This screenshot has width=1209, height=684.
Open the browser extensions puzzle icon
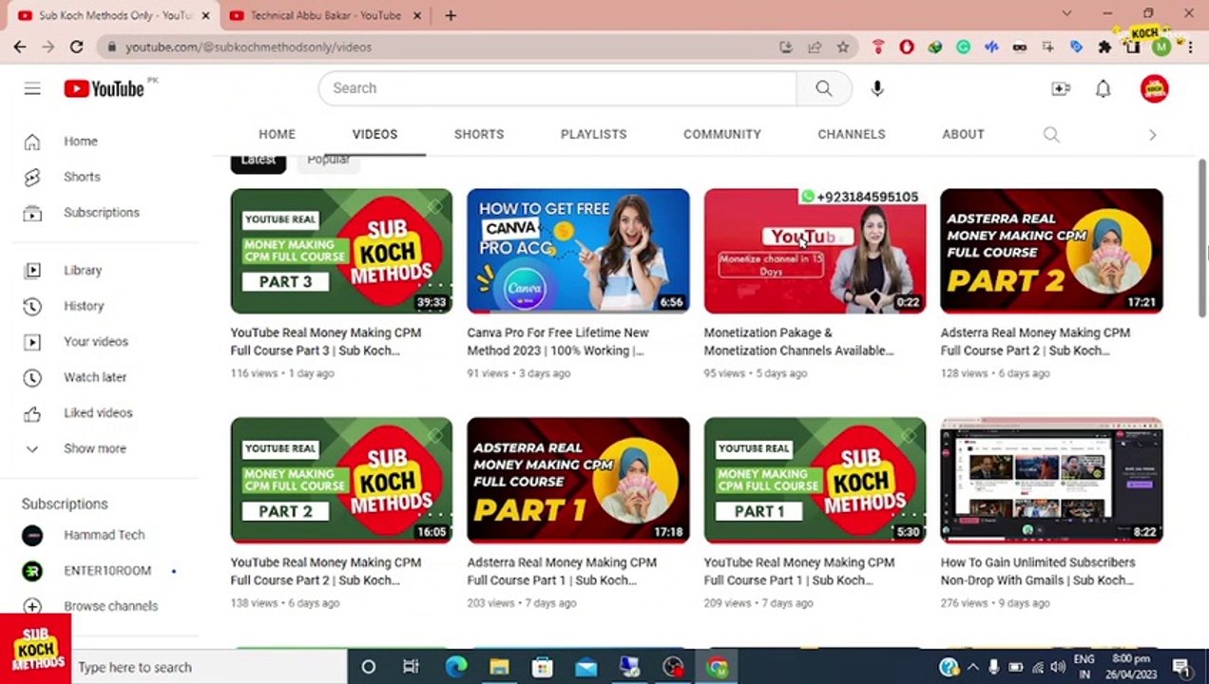pyautogui.click(x=1104, y=47)
